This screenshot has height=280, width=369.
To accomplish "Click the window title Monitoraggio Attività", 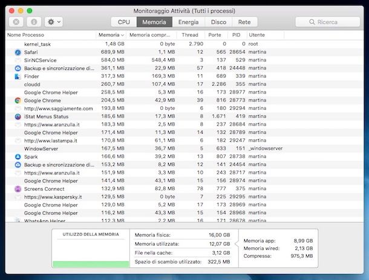I will [x=184, y=11].
